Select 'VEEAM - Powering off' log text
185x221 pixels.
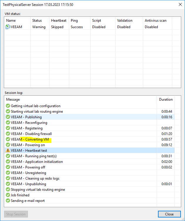coord(28,167)
